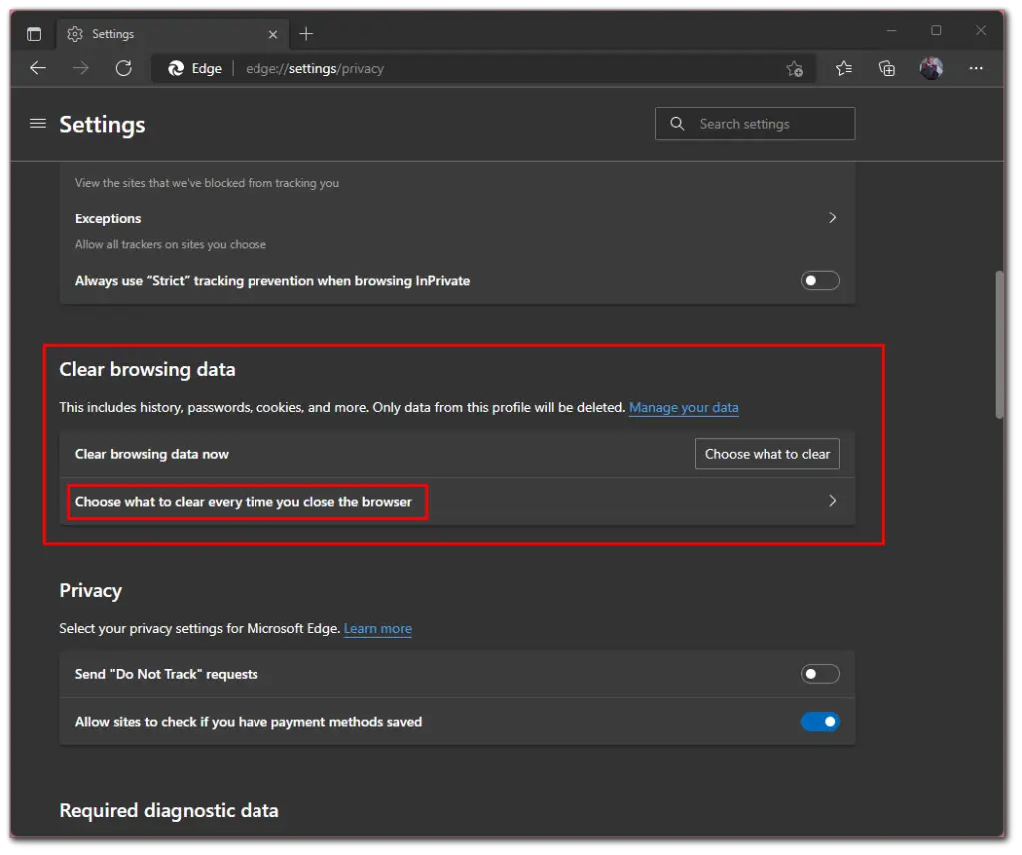Image resolution: width=1022 pixels, height=855 pixels.
Task: Open the profile avatar
Action: tap(931, 68)
